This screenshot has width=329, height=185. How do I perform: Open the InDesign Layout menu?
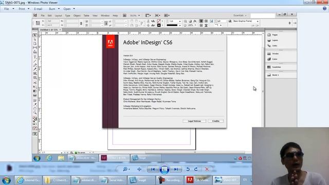(58, 15)
